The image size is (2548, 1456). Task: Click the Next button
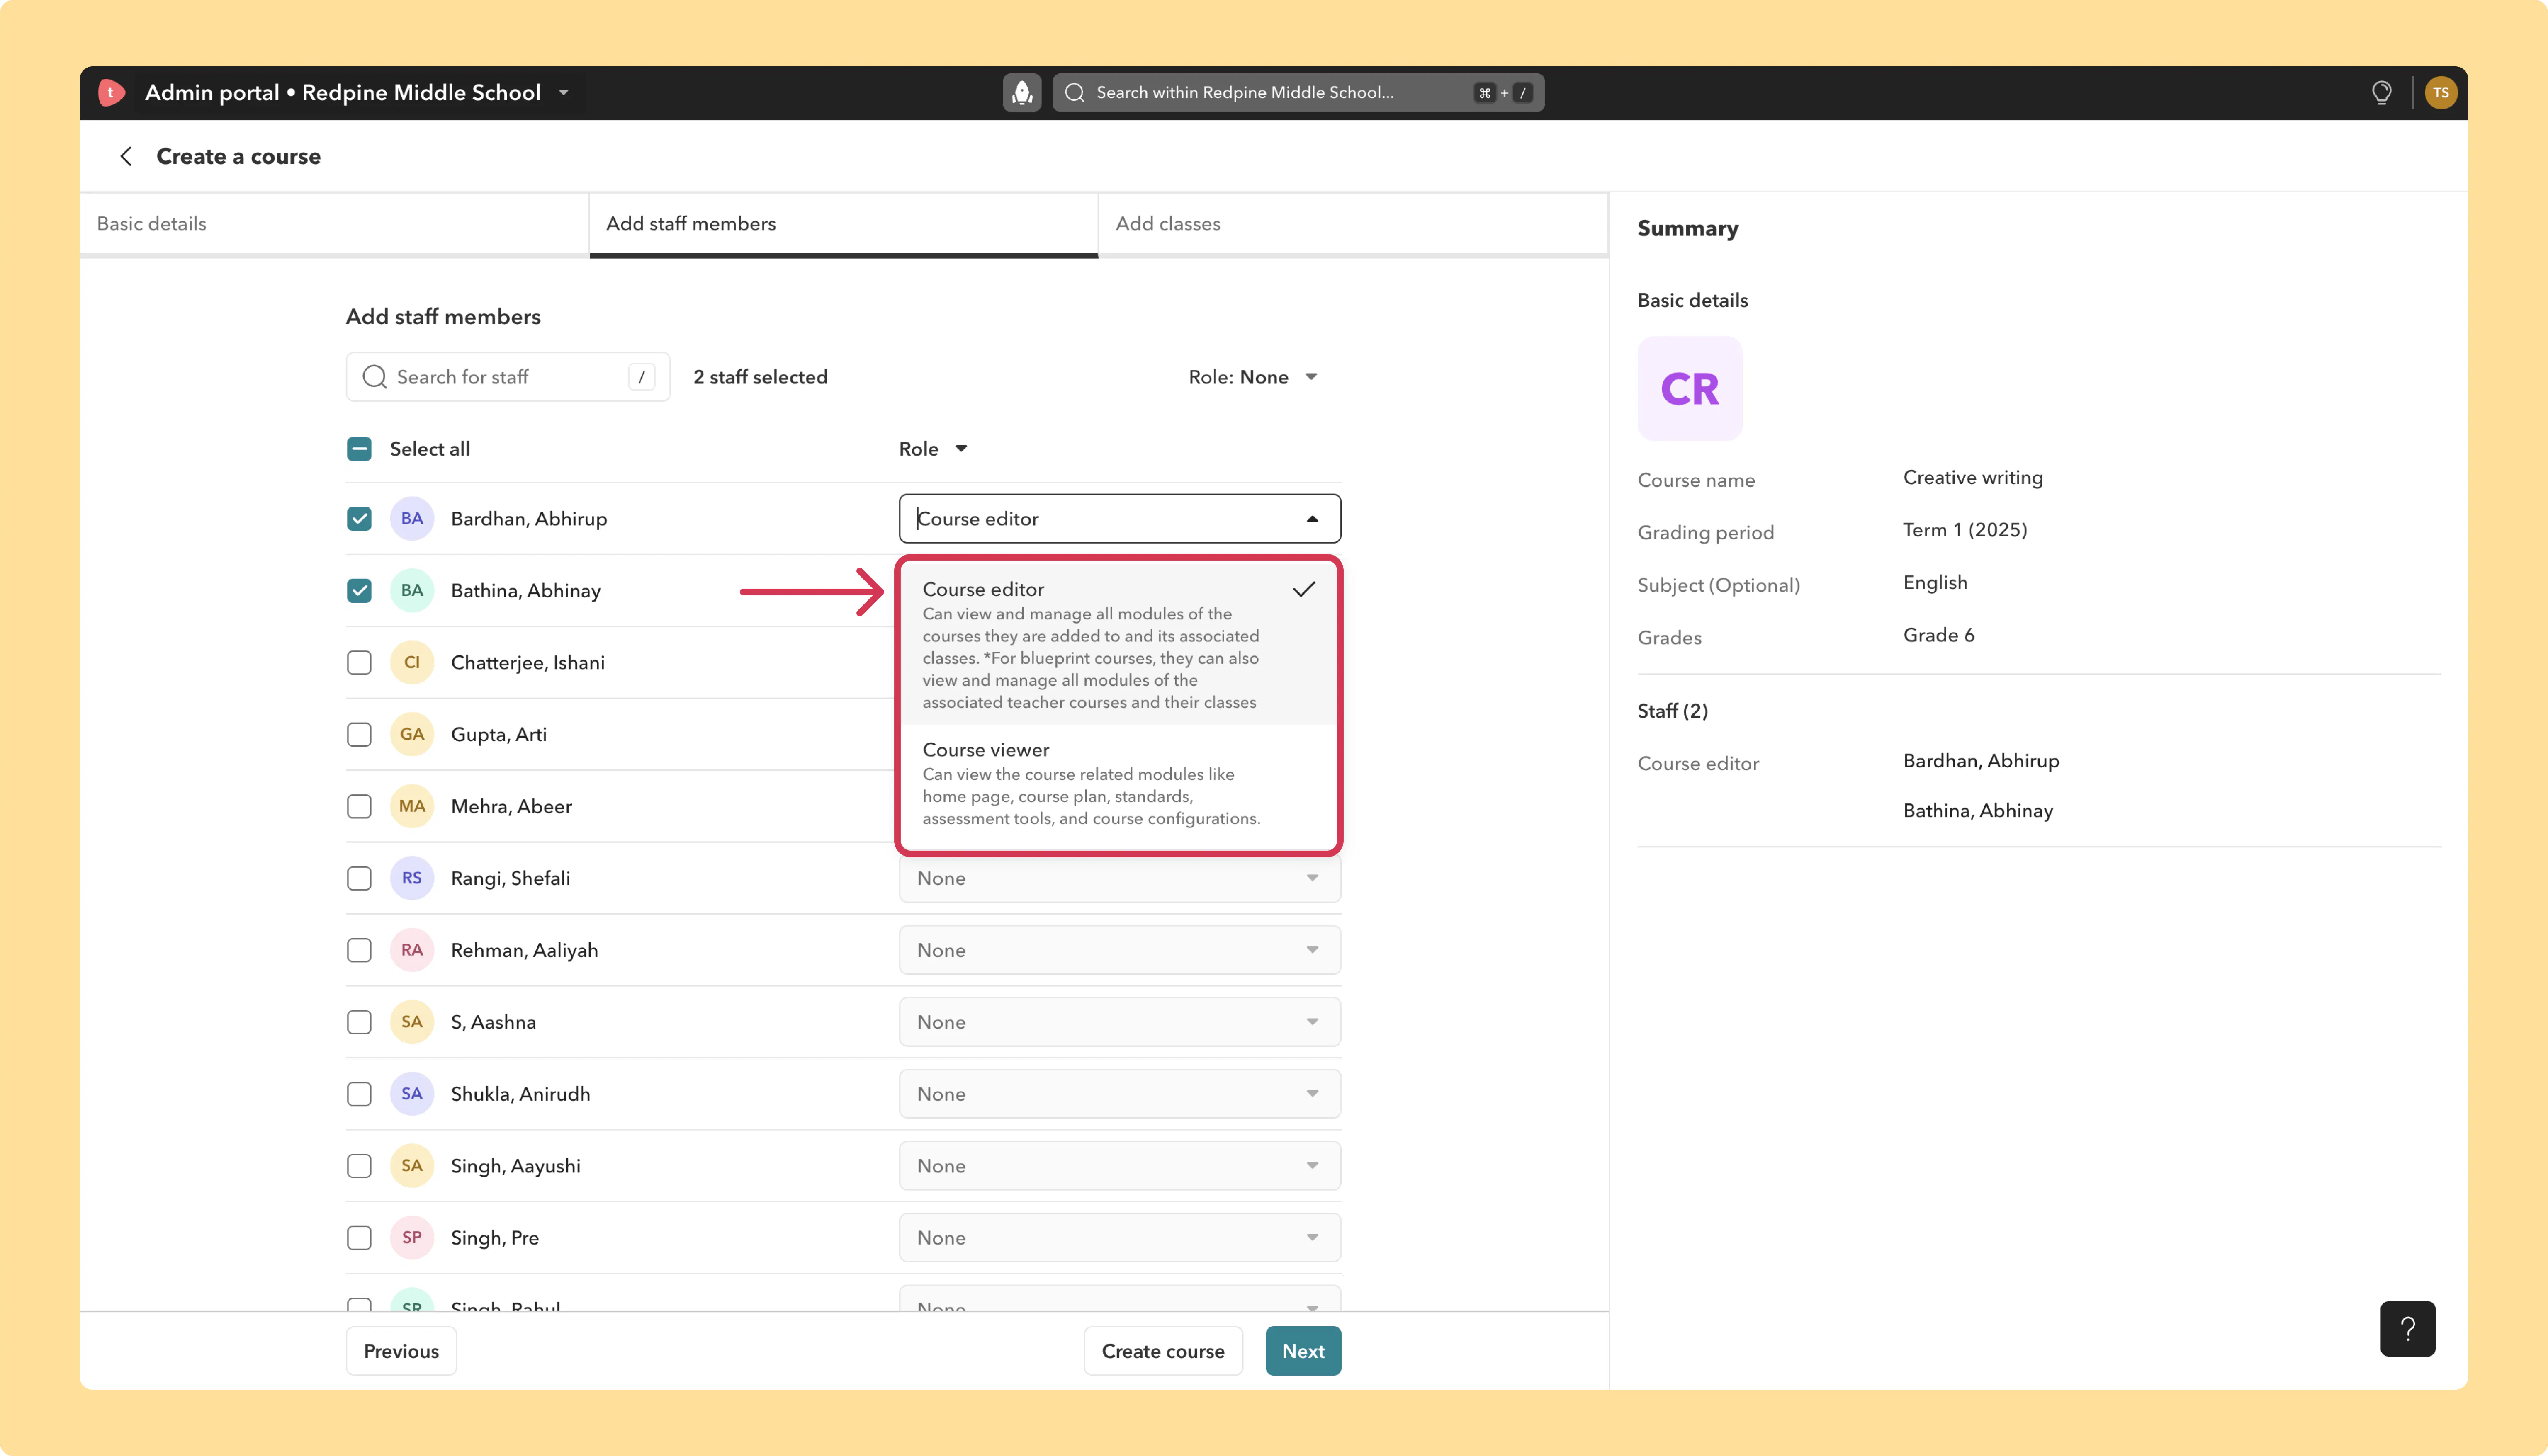click(x=1303, y=1351)
